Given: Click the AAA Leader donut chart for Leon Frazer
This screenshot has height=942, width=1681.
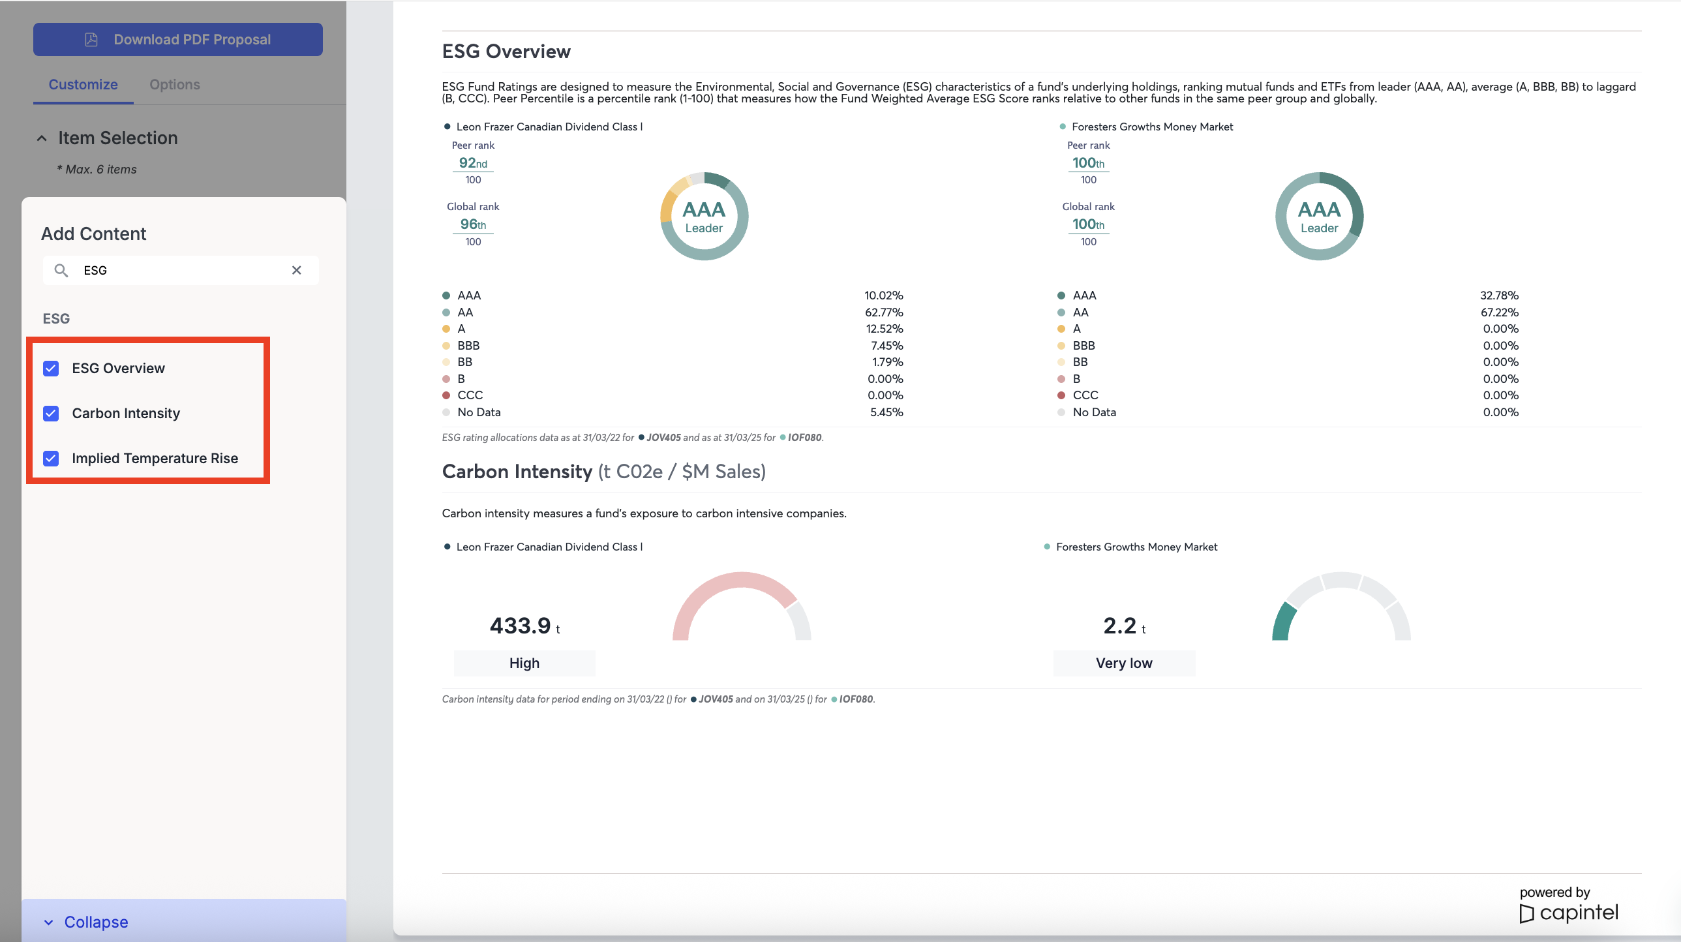Looking at the screenshot, I should (x=704, y=216).
